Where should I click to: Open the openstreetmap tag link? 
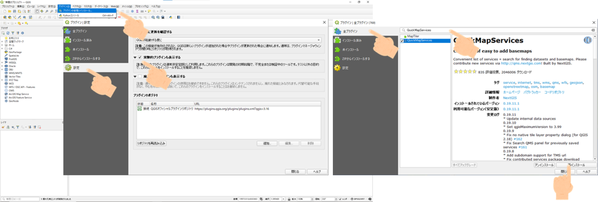pos(516,87)
